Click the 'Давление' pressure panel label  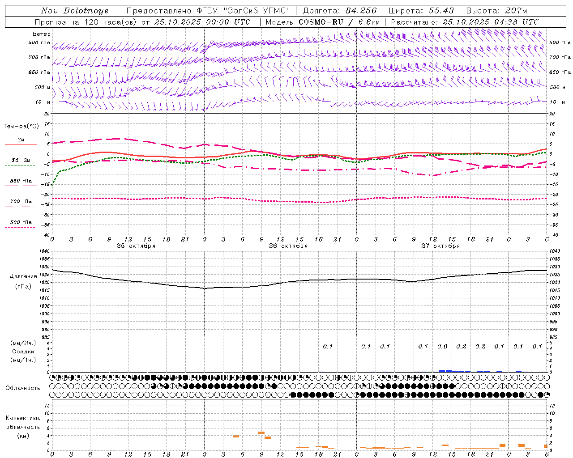click(23, 276)
